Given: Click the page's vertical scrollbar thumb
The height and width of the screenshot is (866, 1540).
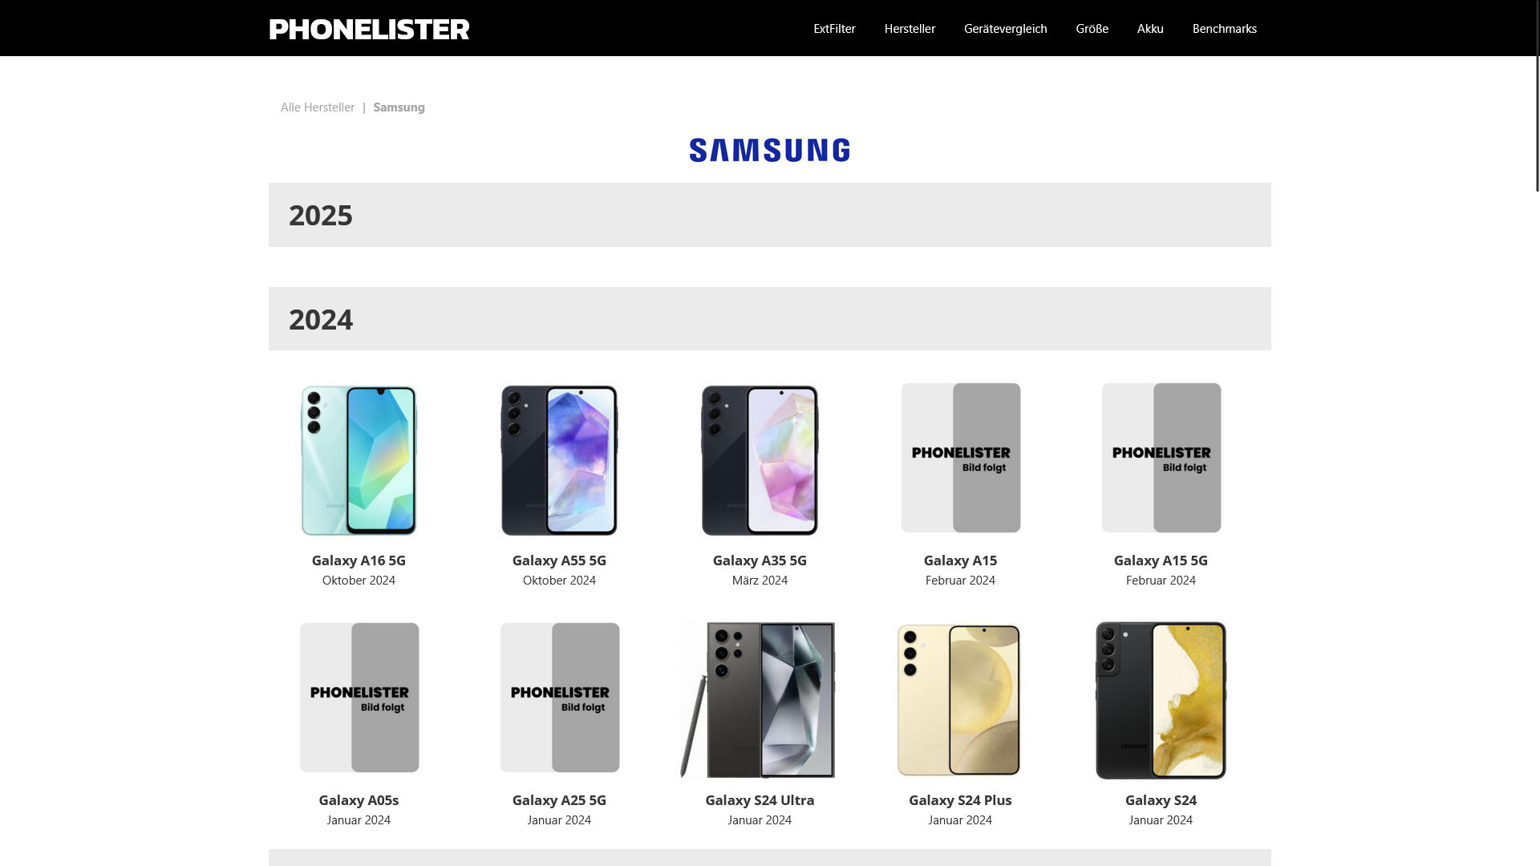Looking at the screenshot, I should coord(1537,96).
